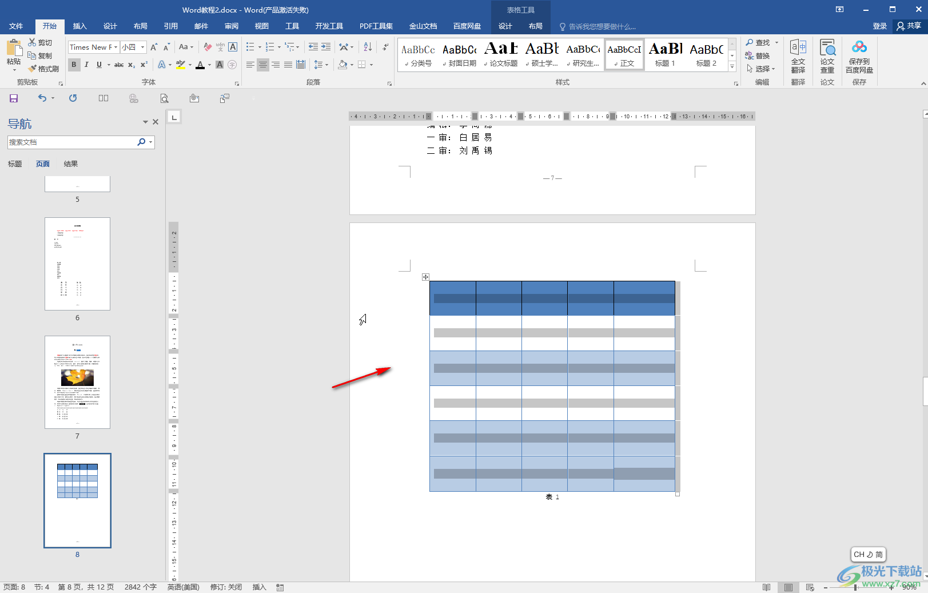Viewport: 928px width, 593px height.
Task: Shrink font size with shrink-font icon
Action: tap(166, 47)
